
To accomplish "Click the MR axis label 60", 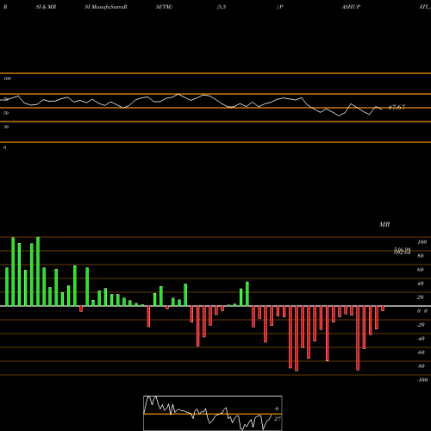I will coord(421,270).
